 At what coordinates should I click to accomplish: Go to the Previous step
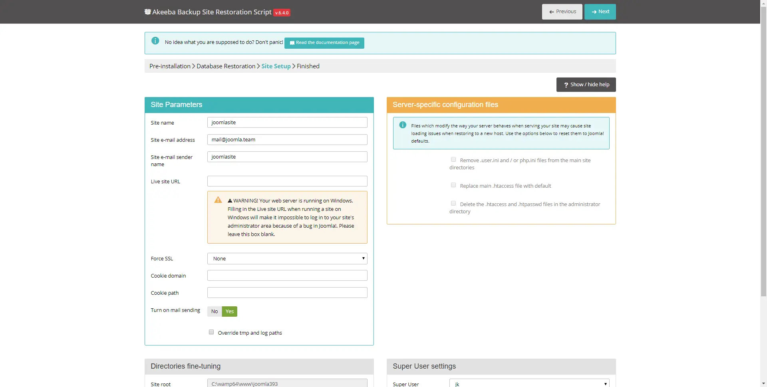[x=562, y=12]
